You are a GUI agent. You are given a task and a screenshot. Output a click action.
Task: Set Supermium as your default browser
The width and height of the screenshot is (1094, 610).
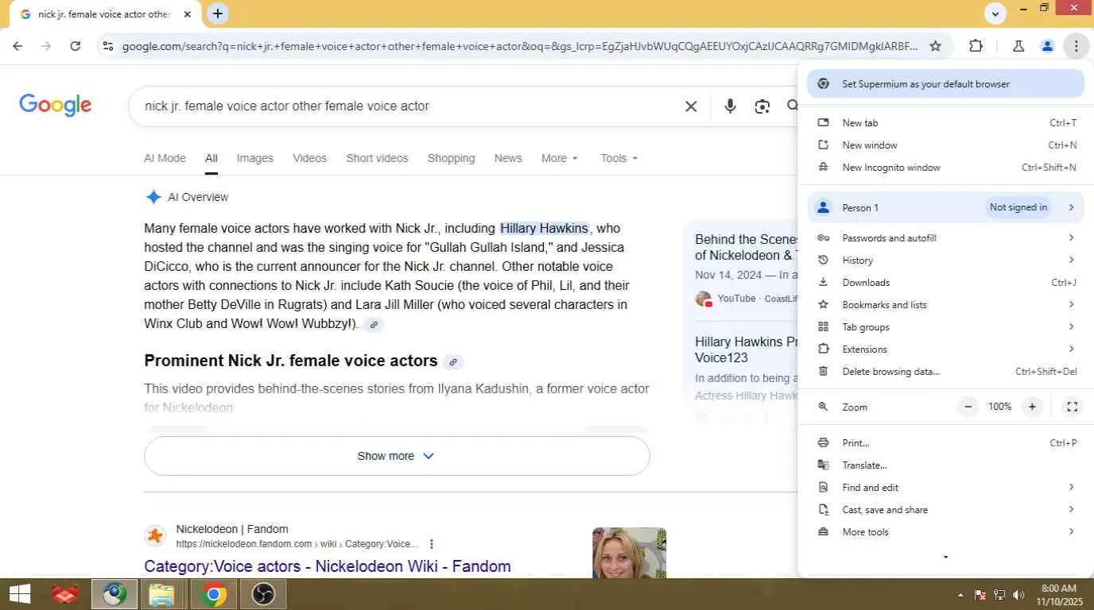tap(945, 84)
